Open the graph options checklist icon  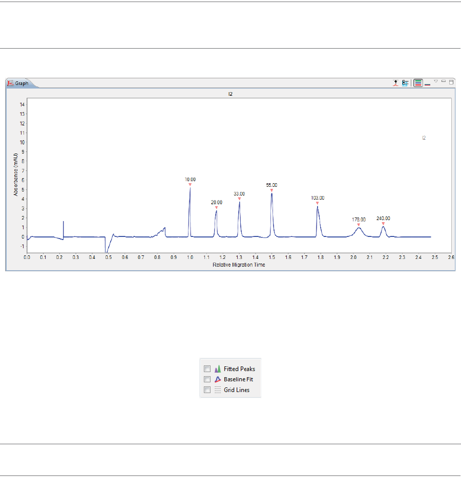click(x=405, y=83)
